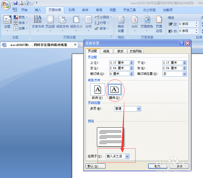Adjust gutter (装订线) spinner arrows
This screenshot has width=203, height=178.
132,74
